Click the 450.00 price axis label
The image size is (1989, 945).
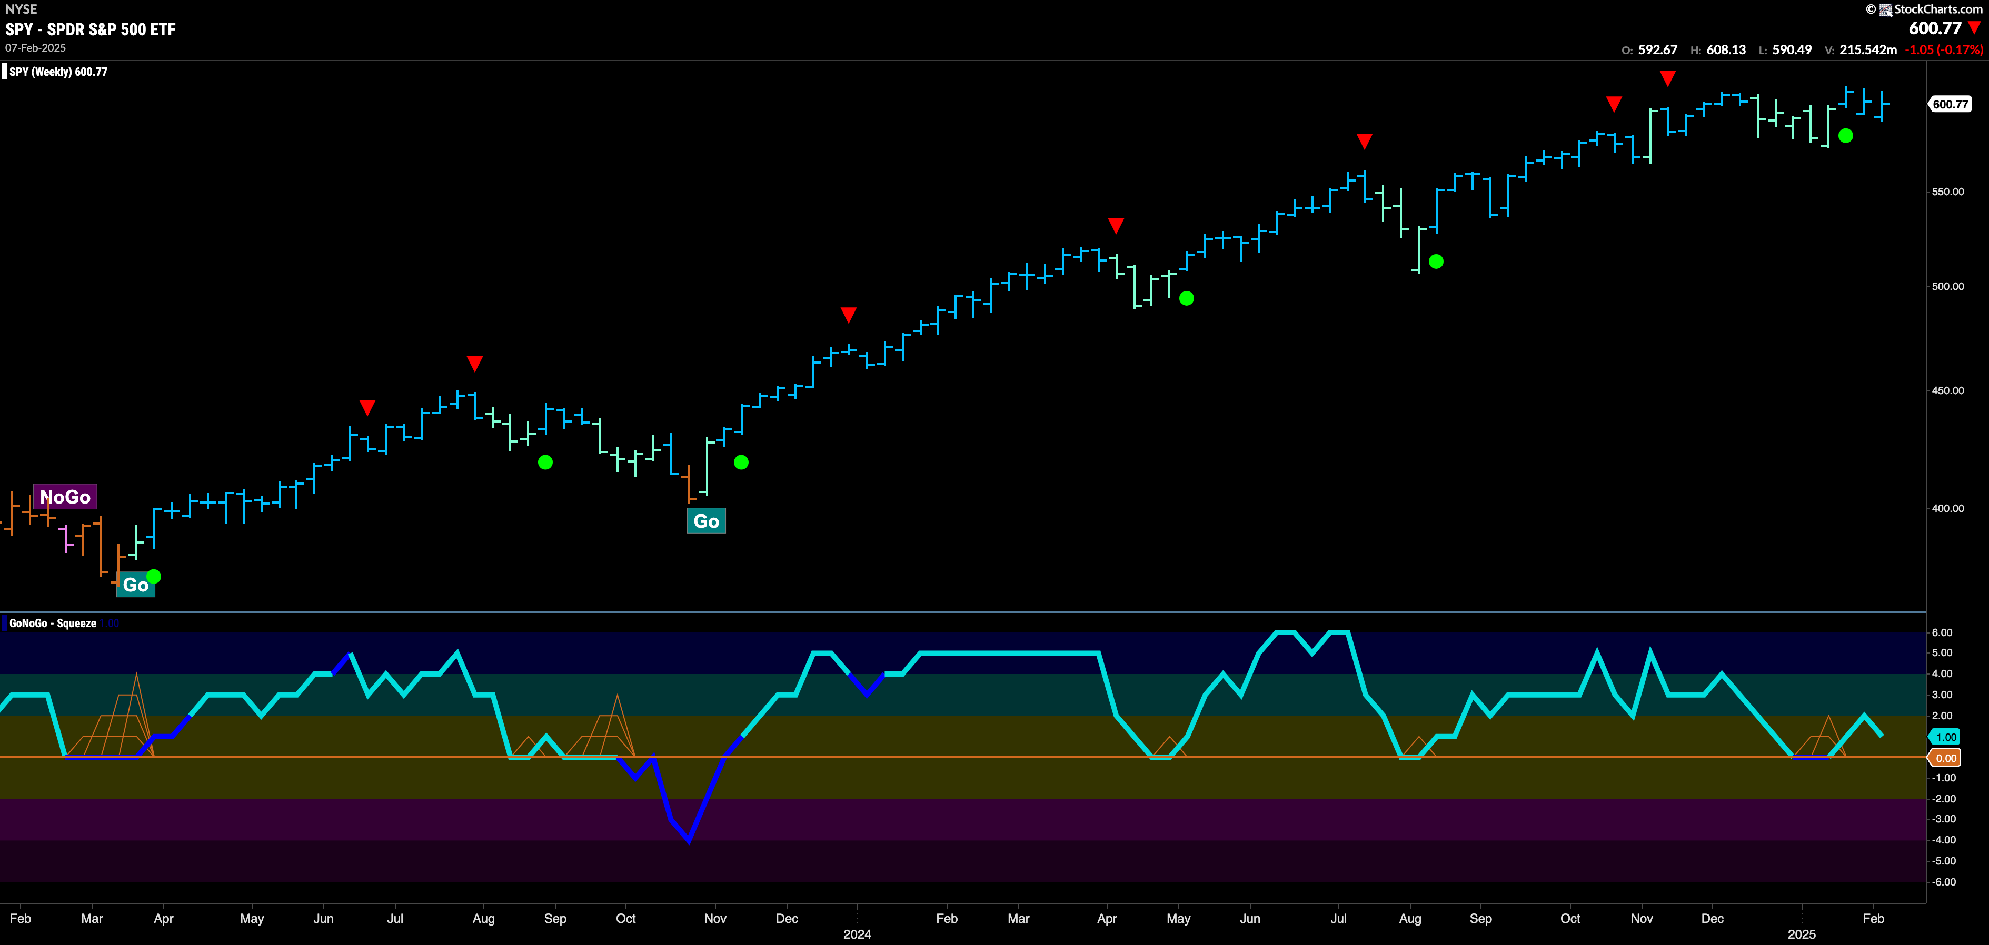1947,390
